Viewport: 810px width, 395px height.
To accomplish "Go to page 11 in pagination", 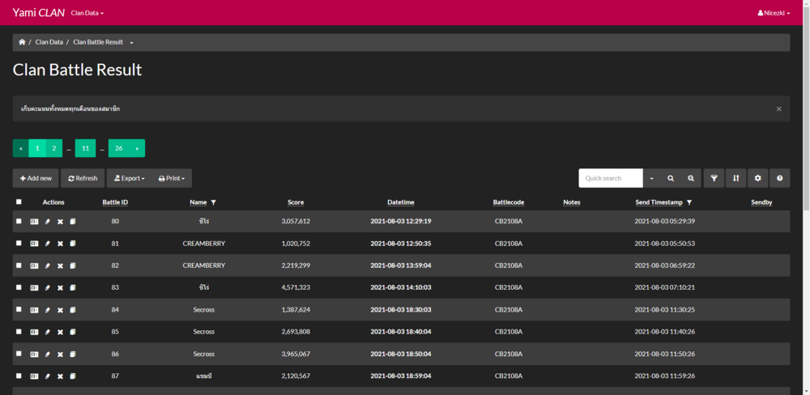I will 85,148.
